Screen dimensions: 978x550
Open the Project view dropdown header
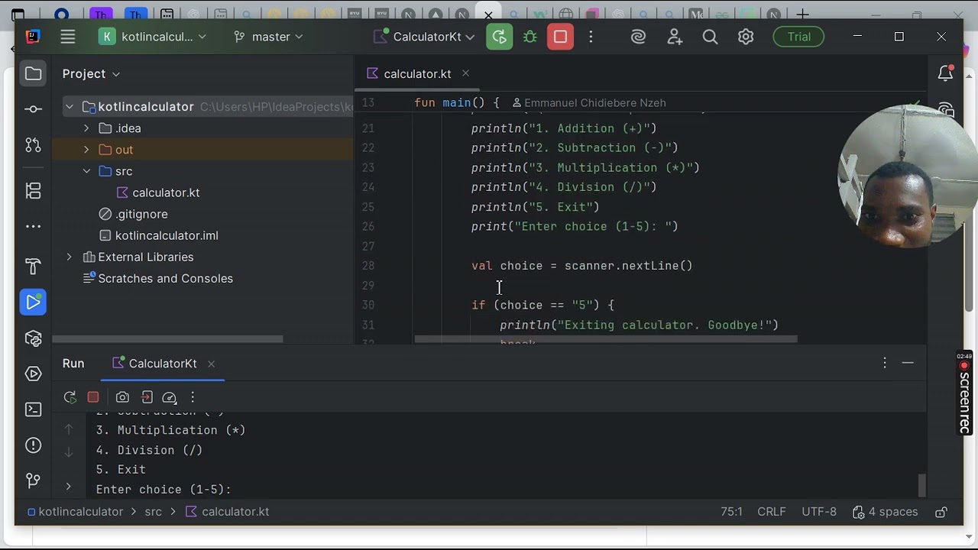pos(91,73)
